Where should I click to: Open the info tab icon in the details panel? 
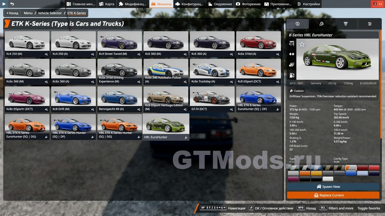[x=297, y=24]
